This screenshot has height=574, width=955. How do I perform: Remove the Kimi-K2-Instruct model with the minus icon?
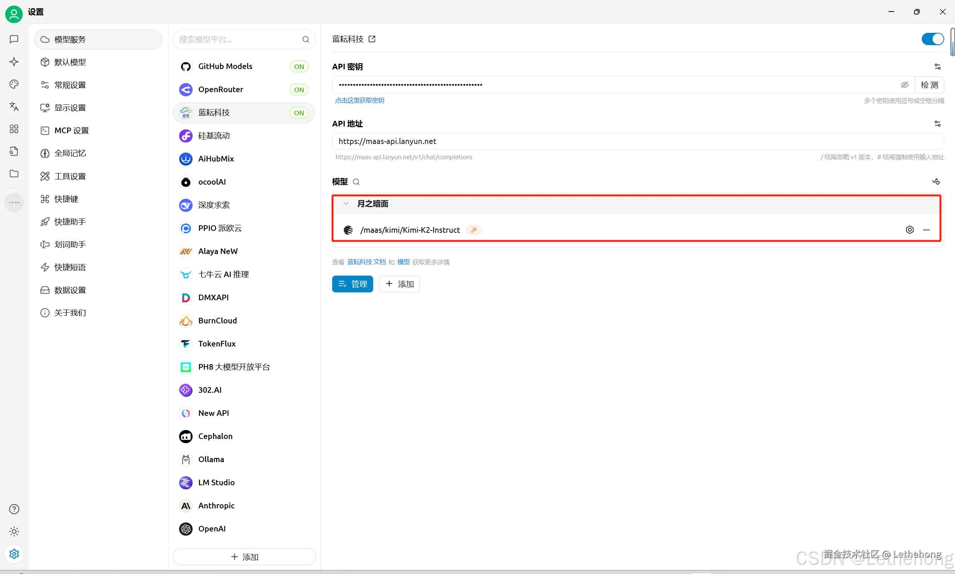926,230
